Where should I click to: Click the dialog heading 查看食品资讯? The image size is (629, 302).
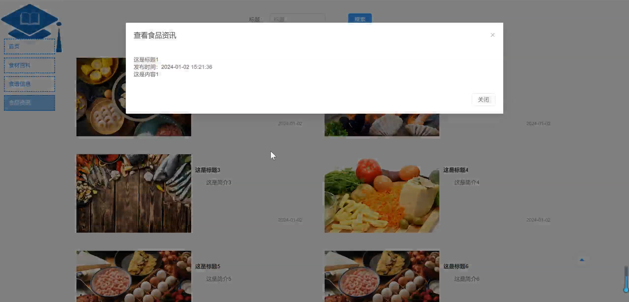(x=155, y=35)
